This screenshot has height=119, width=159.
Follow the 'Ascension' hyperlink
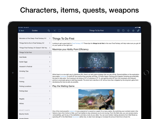[76, 117]
